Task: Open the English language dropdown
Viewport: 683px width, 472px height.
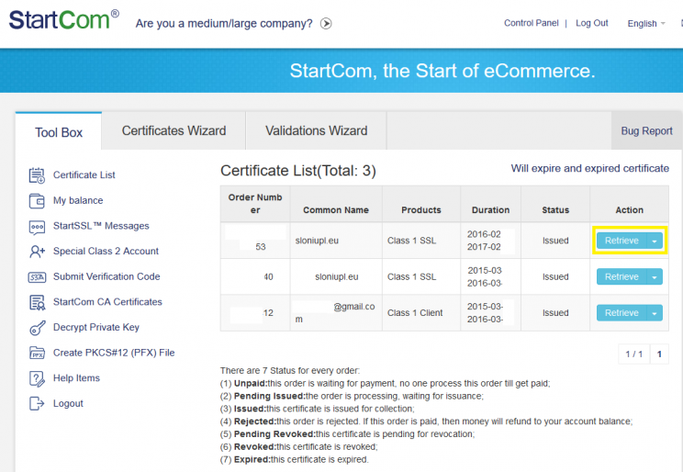Action: tap(646, 24)
